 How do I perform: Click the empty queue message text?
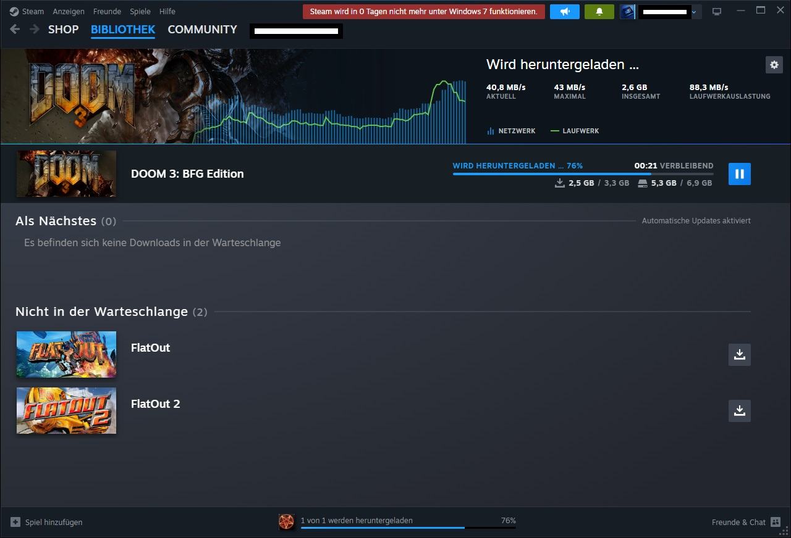(x=152, y=243)
